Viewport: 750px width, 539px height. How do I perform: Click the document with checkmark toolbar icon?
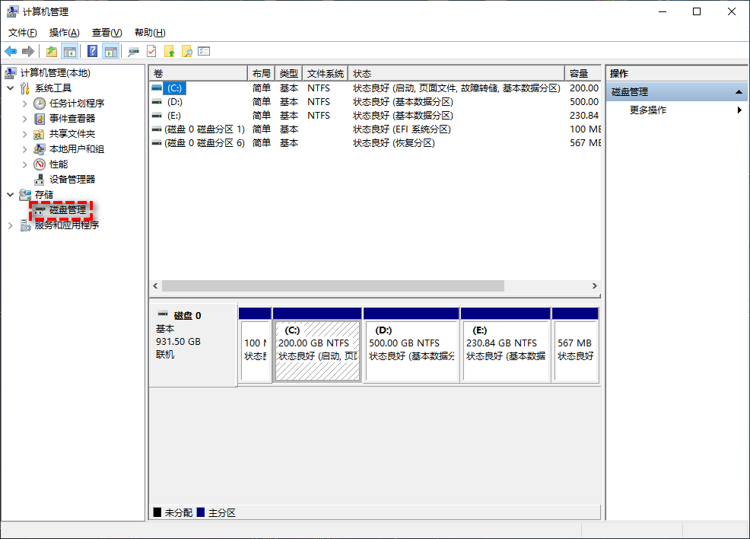click(x=151, y=51)
